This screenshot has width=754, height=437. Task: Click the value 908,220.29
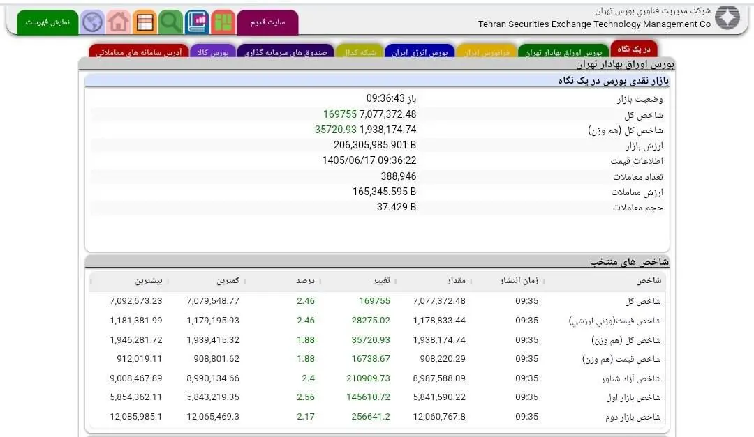443,359
